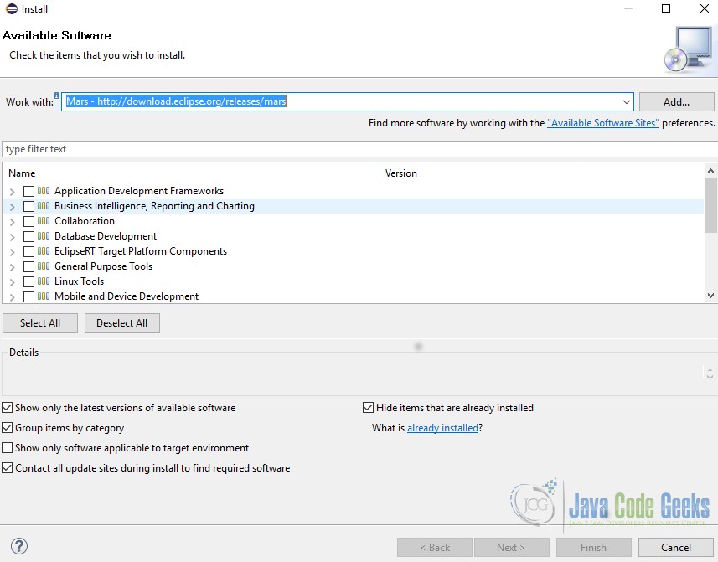Image resolution: width=718 pixels, height=562 pixels.
Task: Click the info badge next to Work with
Action: tap(56, 95)
